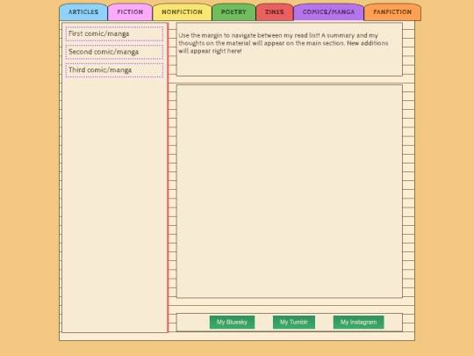Select Second comic/manga in margin
474x356 pixels.
114,52
